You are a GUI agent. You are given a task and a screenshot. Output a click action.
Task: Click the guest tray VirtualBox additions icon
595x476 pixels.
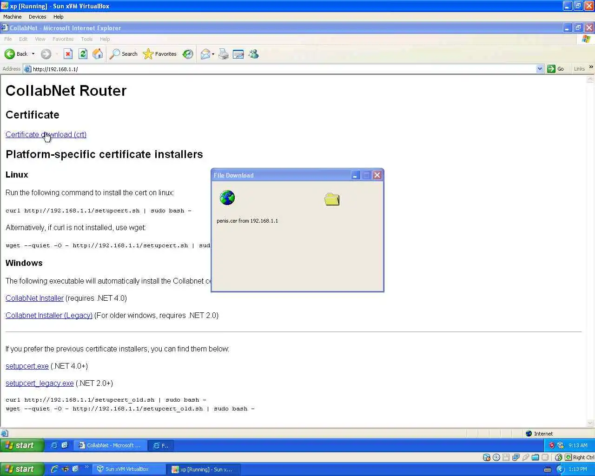pos(561,445)
